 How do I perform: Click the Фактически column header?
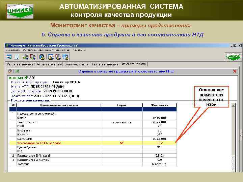pos(159,105)
